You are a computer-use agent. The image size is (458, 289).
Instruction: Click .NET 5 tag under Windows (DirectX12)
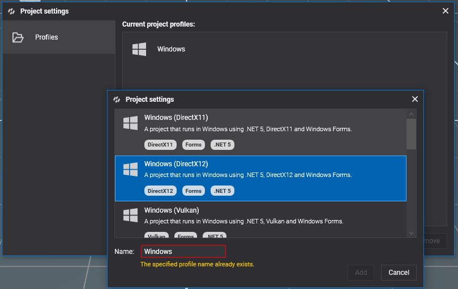click(222, 191)
